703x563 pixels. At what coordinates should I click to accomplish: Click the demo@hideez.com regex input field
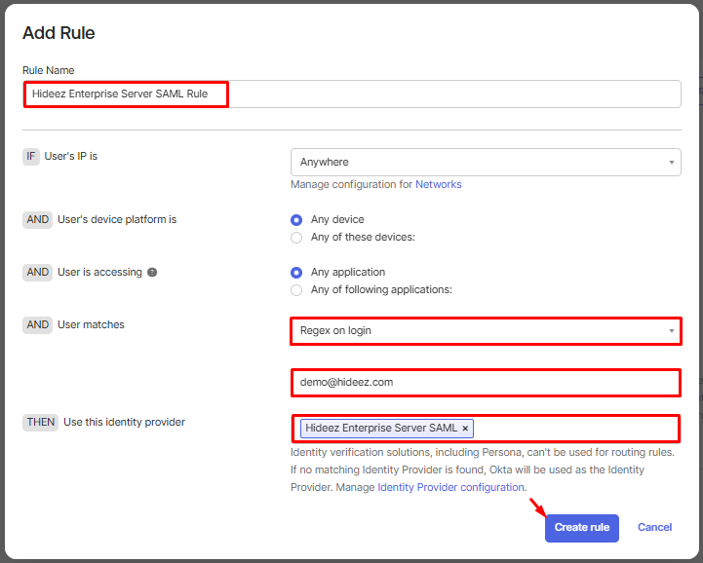(x=485, y=383)
